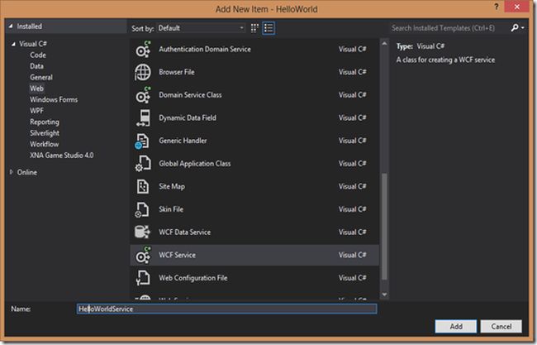Collapse the Installed section
Viewport: 537px width, 345px height.
11,26
